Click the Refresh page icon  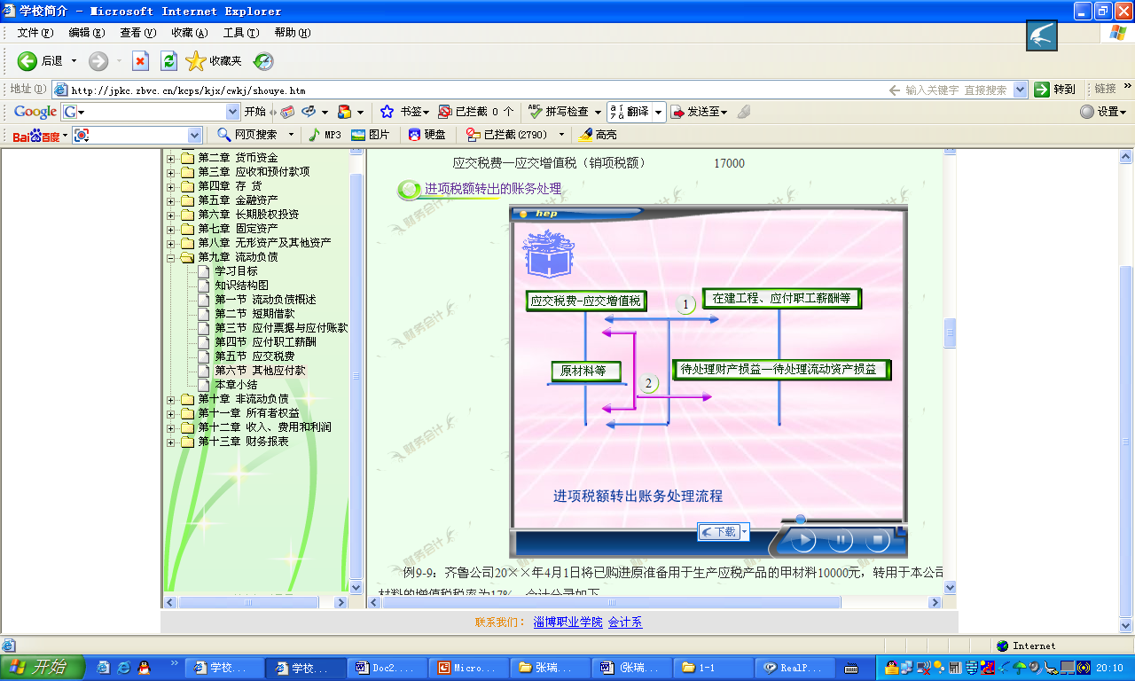point(168,61)
